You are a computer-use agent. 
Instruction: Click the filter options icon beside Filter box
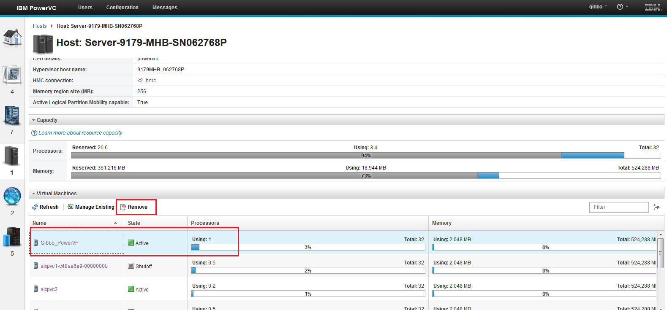pos(656,207)
